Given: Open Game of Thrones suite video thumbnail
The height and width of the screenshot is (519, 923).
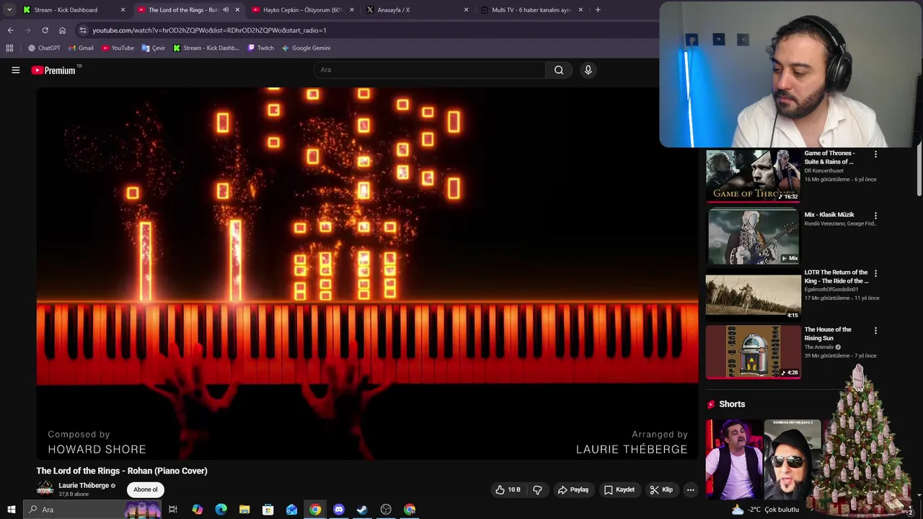Looking at the screenshot, I should click(x=753, y=175).
